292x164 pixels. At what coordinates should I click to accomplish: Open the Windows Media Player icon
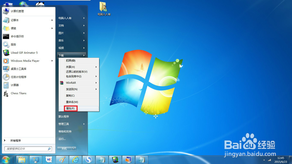coord(6,61)
